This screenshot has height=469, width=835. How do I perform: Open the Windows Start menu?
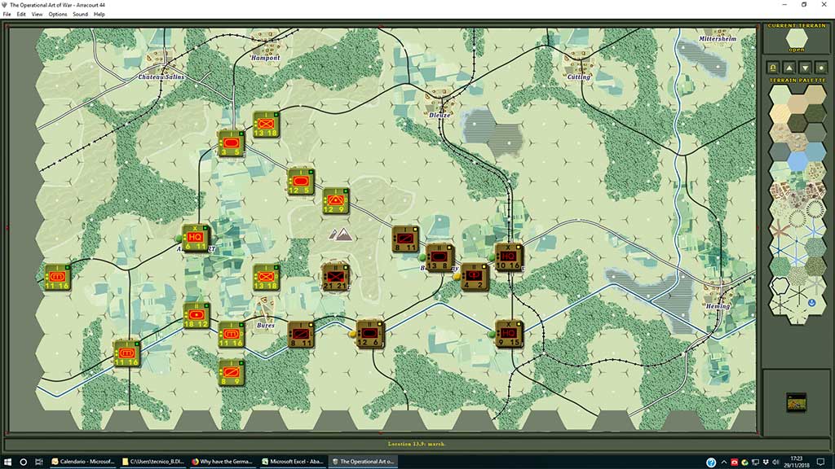[x=7, y=462]
